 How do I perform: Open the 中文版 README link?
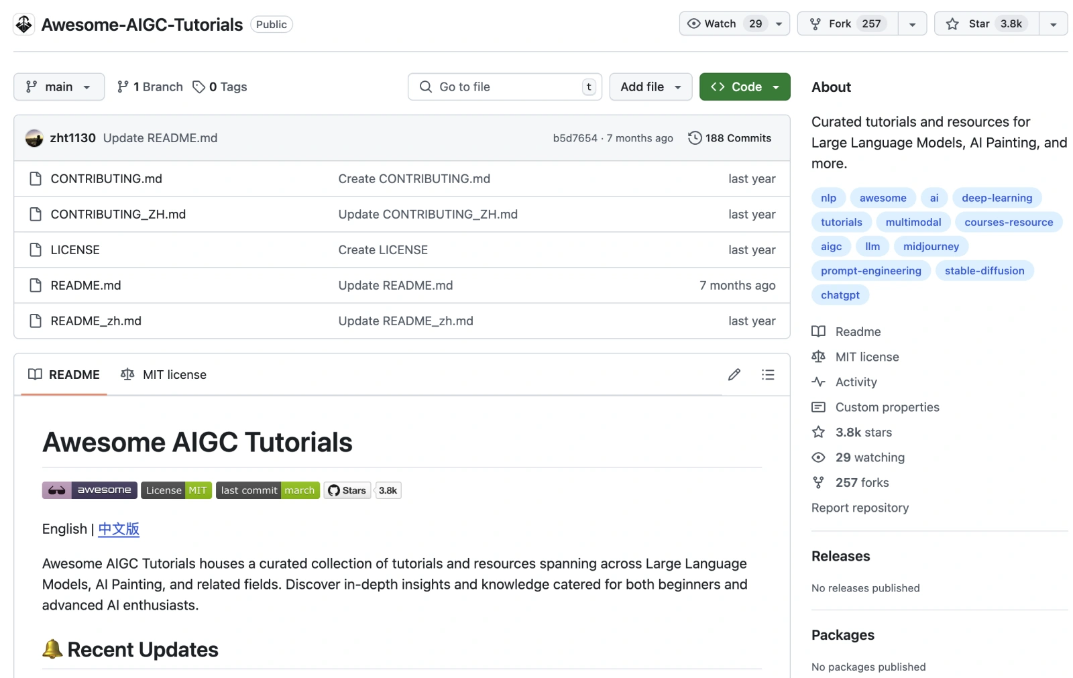(119, 529)
